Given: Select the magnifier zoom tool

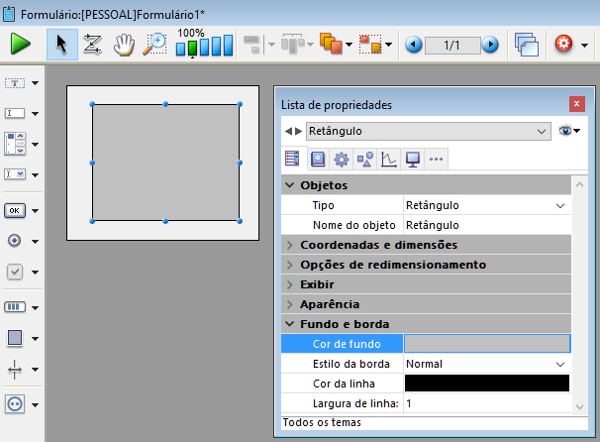Looking at the screenshot, I should (x=153, y=45).
